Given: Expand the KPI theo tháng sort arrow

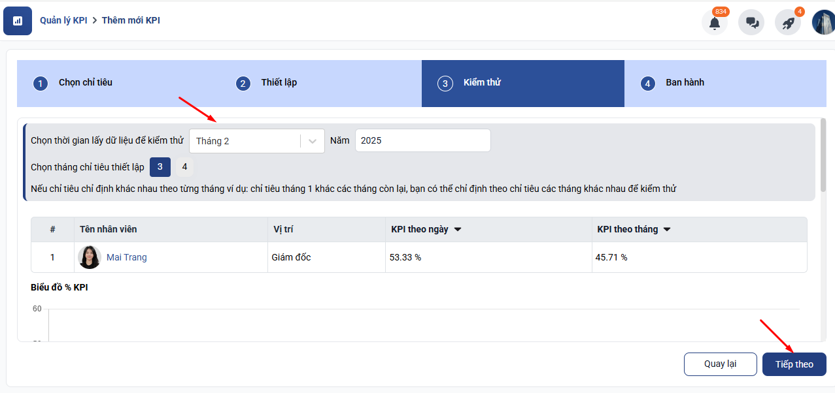Looking at the screenshot, I should (x=667, y=230).
